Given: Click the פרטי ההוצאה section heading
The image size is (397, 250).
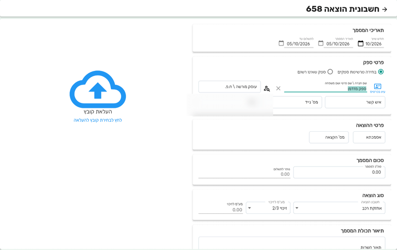Looking at the screenshot, I should click(x=370, y=125).
